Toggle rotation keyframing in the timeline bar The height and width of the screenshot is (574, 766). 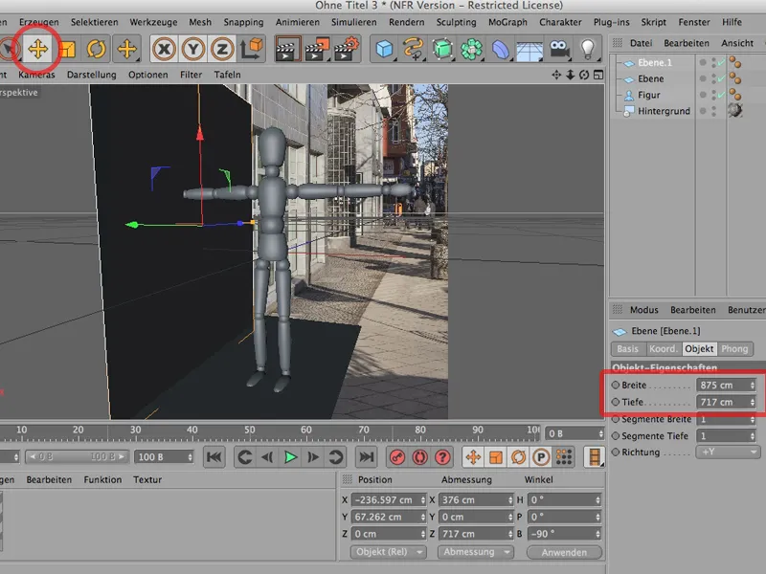[x=518, y=457]
